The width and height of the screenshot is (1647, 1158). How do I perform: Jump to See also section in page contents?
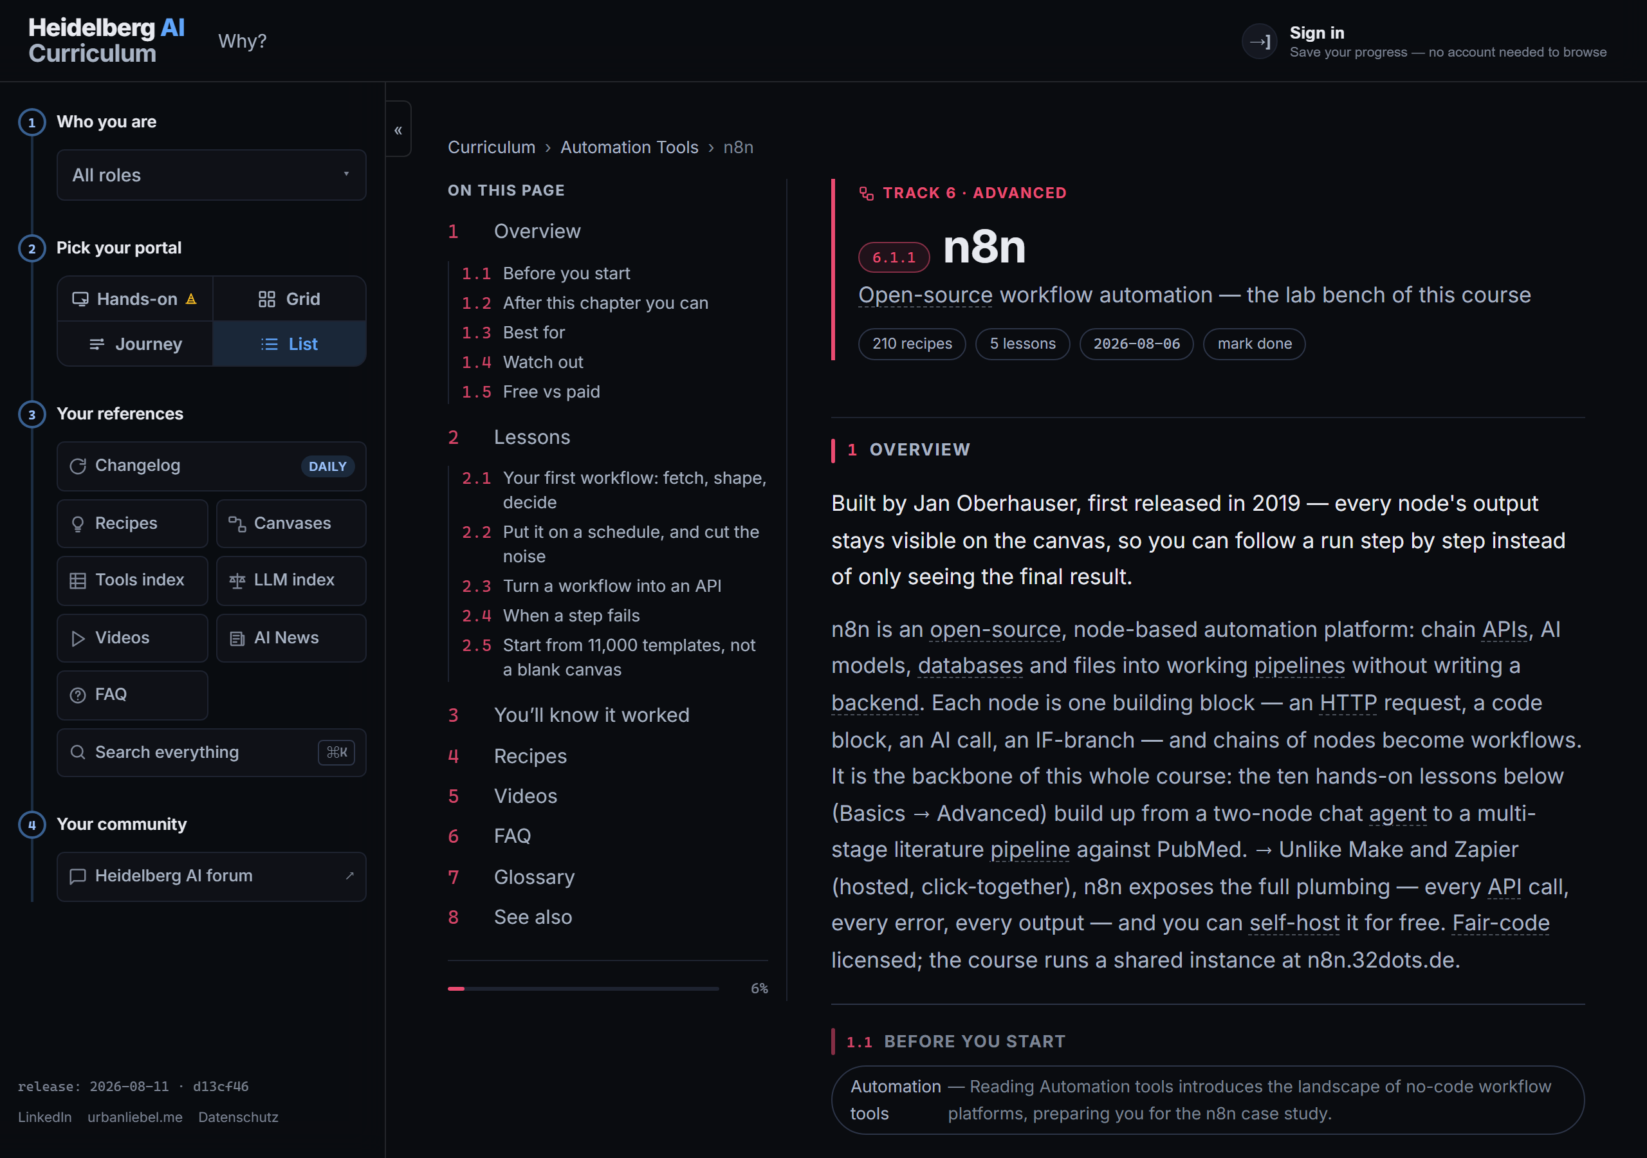click(533, 917)
